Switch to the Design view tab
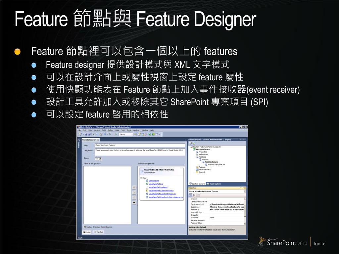 coord(87,232)
